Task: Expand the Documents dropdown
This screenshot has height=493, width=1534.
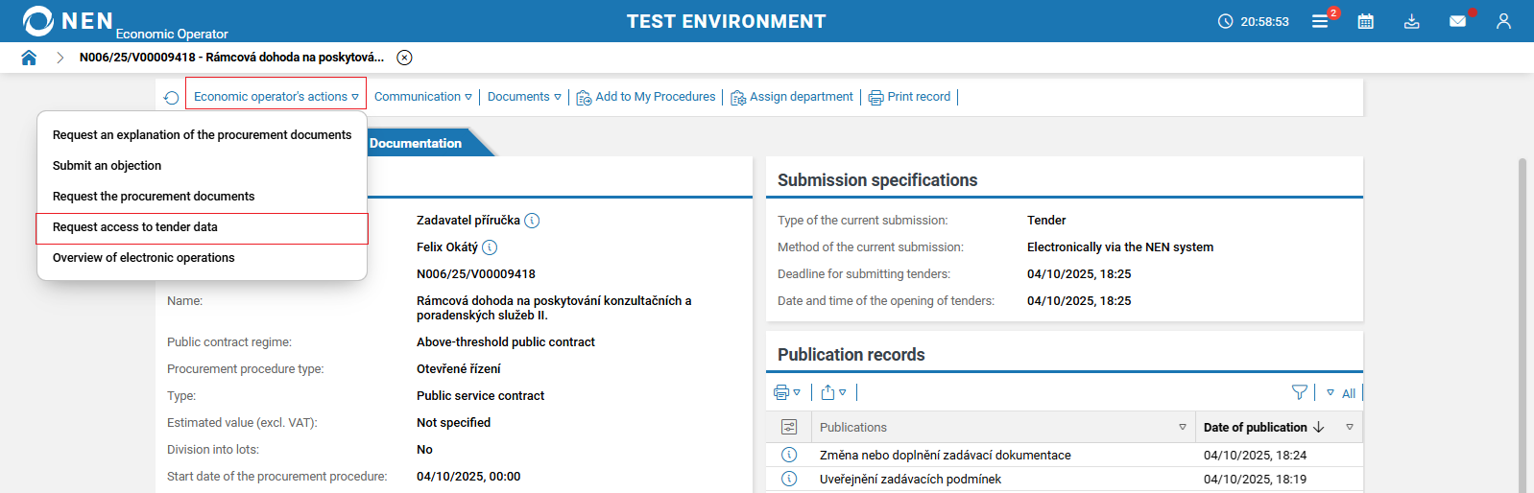Action: tap(524, 97)
